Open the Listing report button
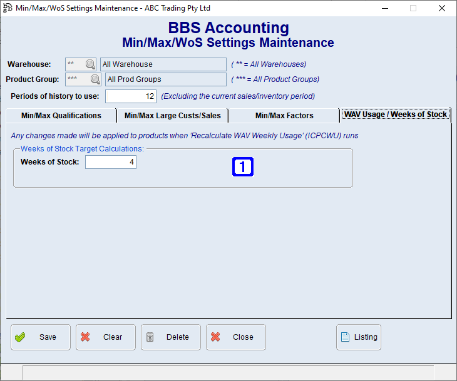Screen dimensions: 457x381 (x=358, y=337)
